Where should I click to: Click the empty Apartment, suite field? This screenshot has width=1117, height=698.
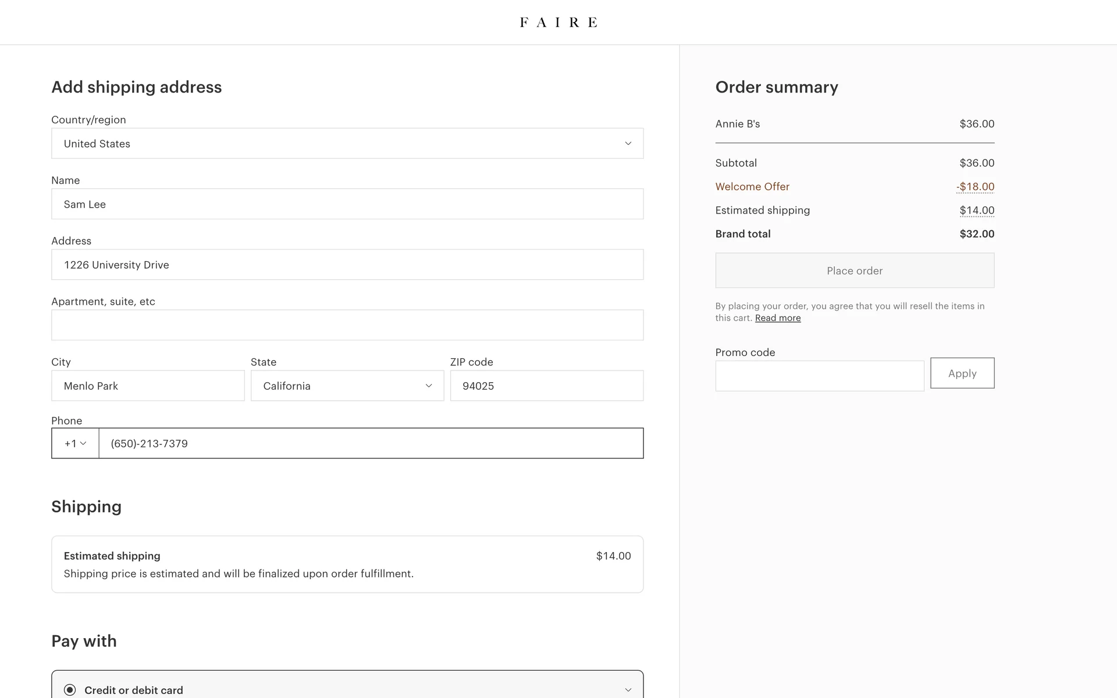point(347,325)
